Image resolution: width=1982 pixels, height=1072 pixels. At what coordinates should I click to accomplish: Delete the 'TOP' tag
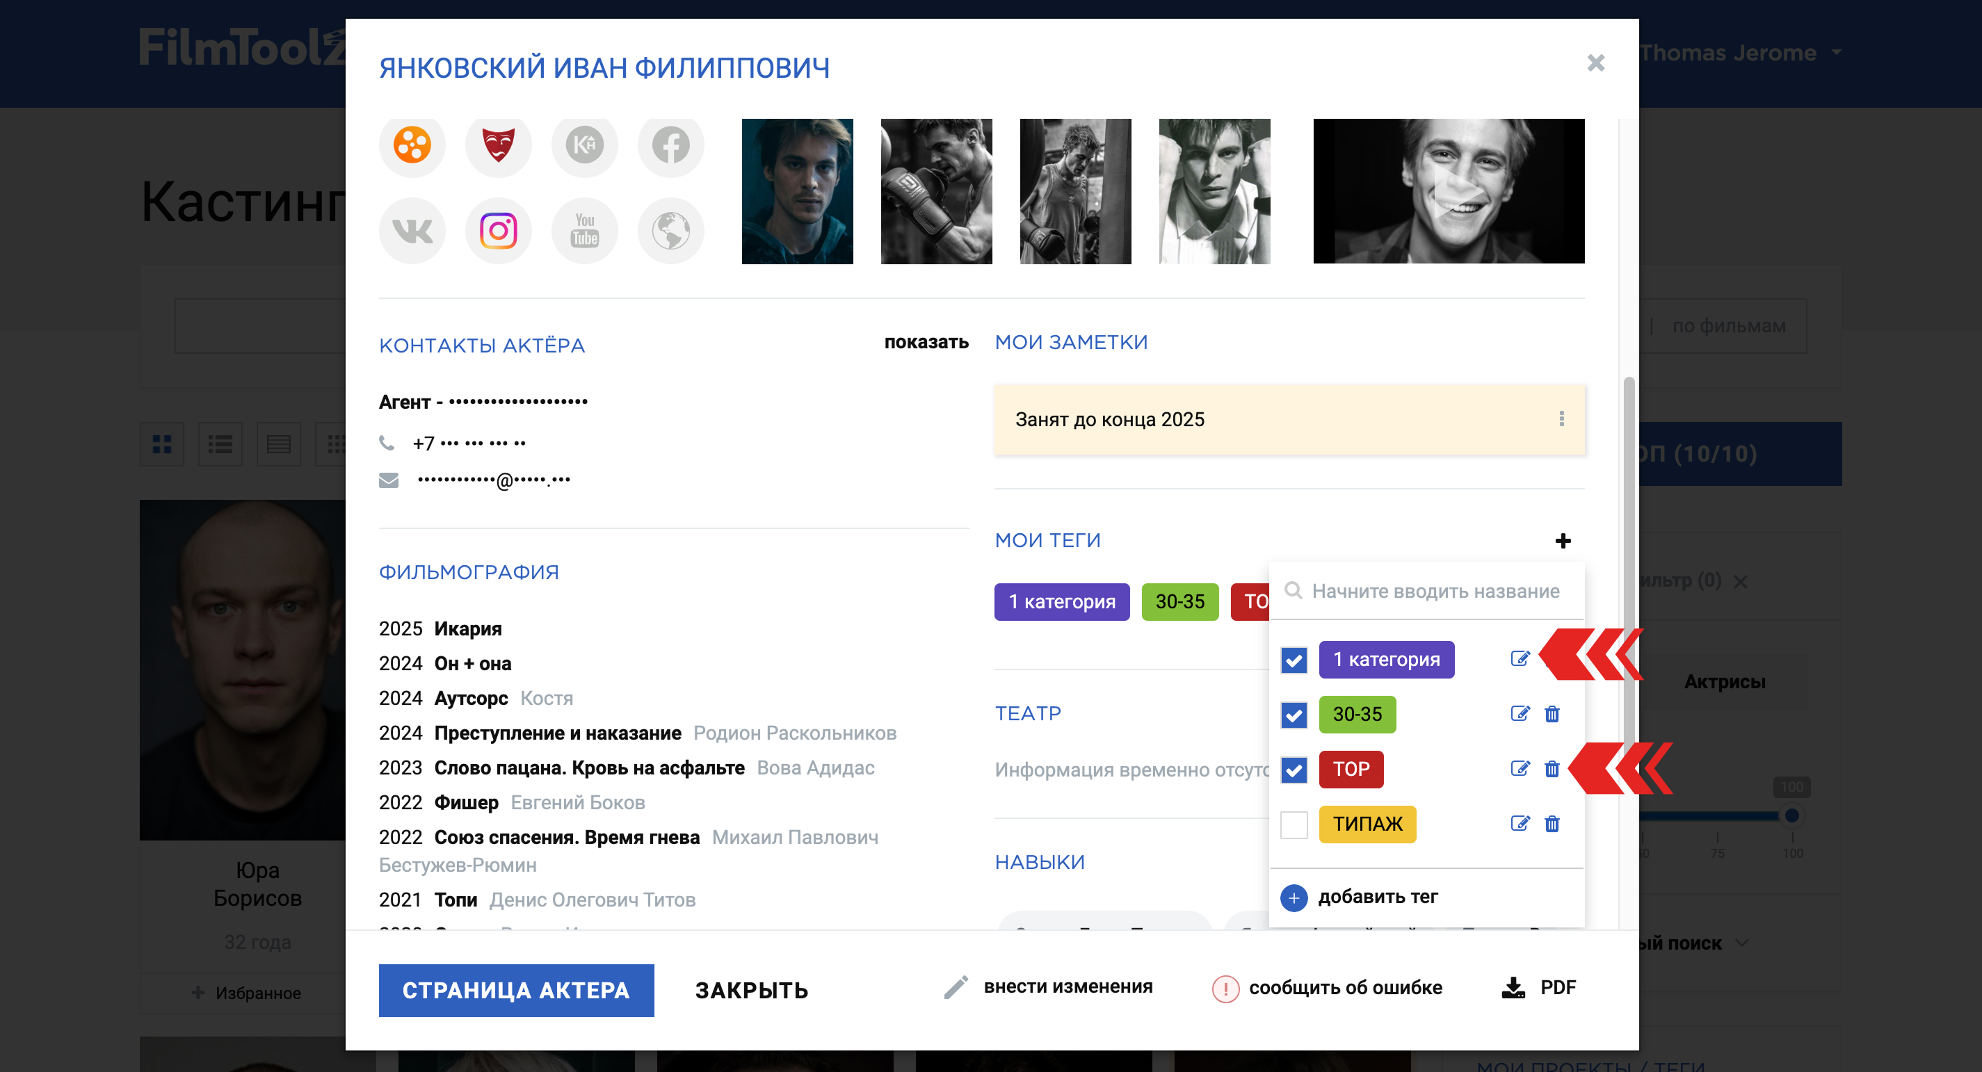1552,768
